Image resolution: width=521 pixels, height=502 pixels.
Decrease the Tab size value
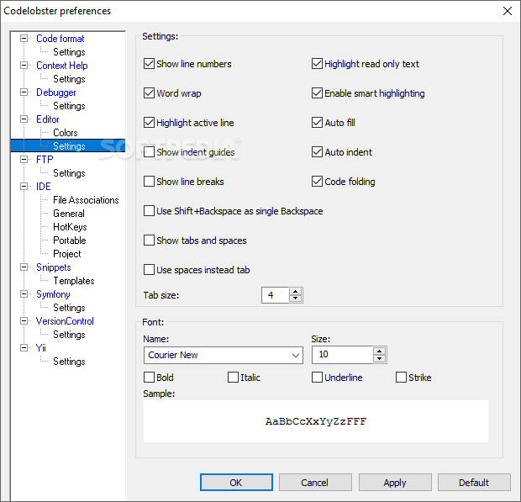(295, 299)
